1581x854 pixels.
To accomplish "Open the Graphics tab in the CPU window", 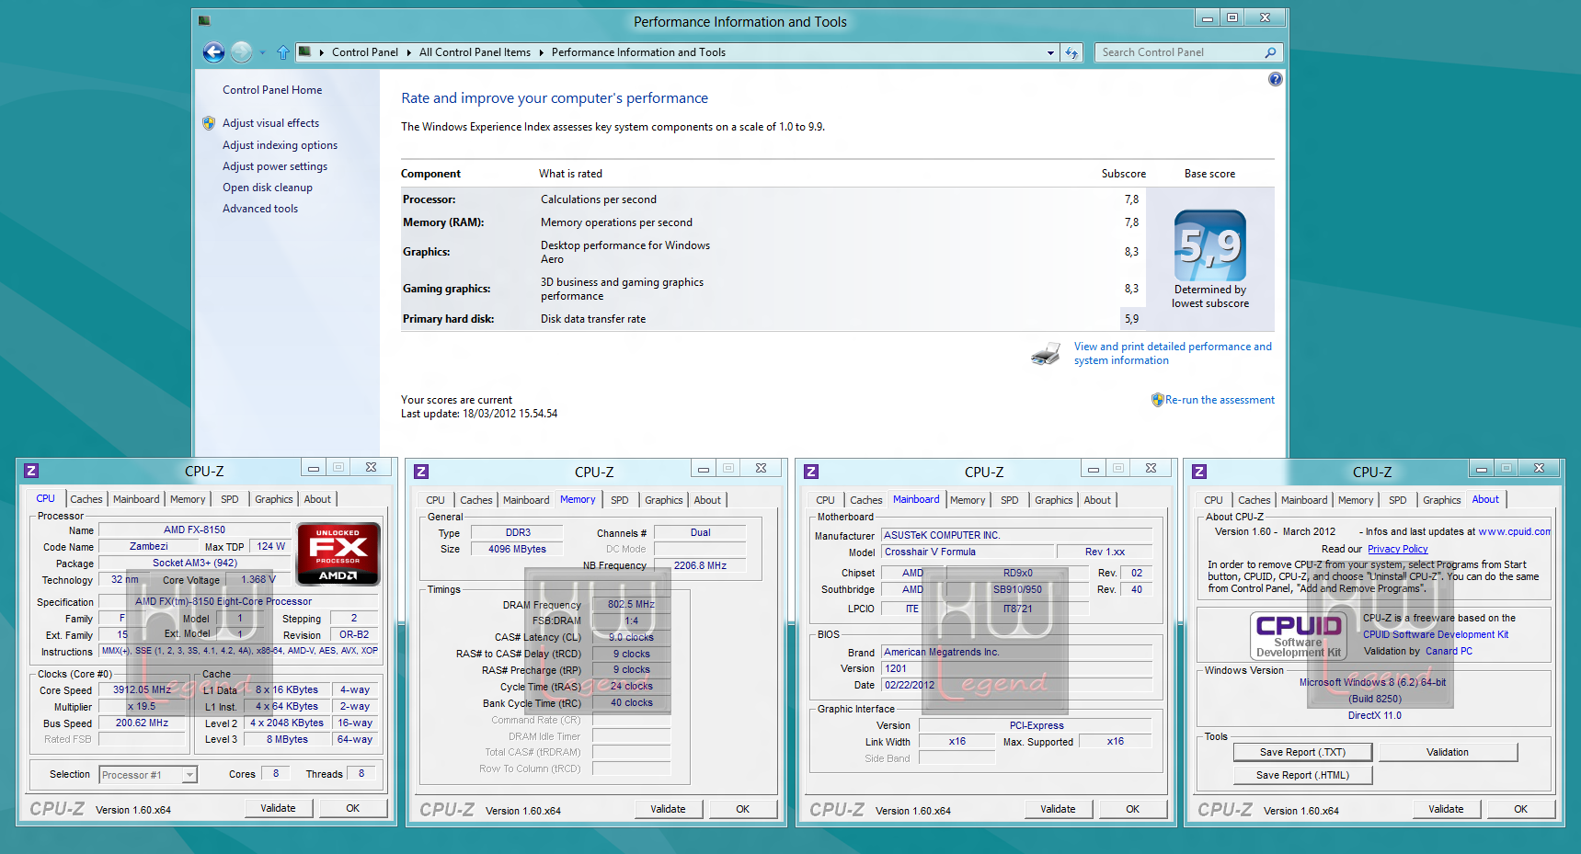I will coord(274,499).
